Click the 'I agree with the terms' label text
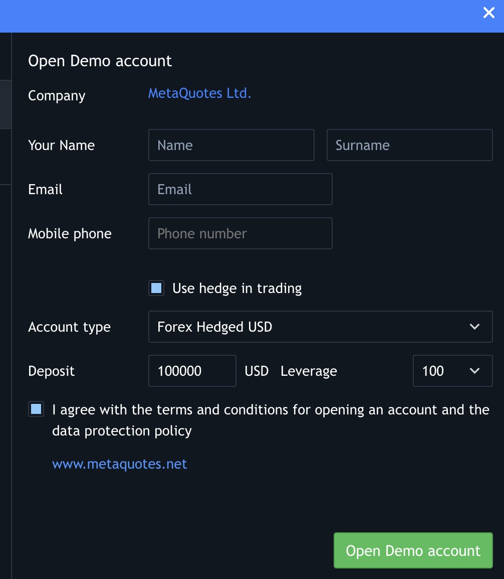Viewport: 504px width, 579px height. coord(271,420)
